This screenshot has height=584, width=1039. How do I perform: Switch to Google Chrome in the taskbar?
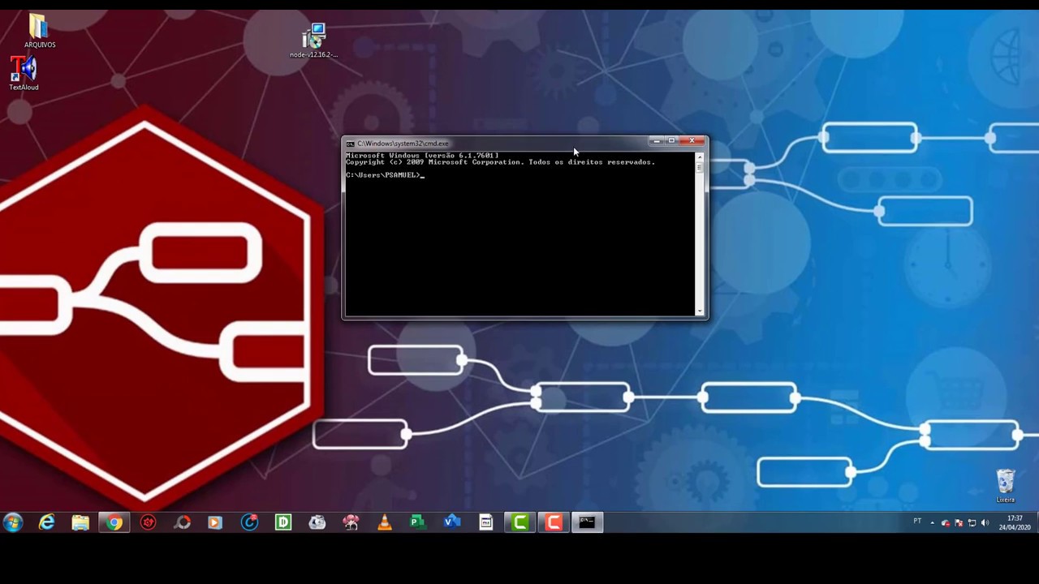coord(114,522)
